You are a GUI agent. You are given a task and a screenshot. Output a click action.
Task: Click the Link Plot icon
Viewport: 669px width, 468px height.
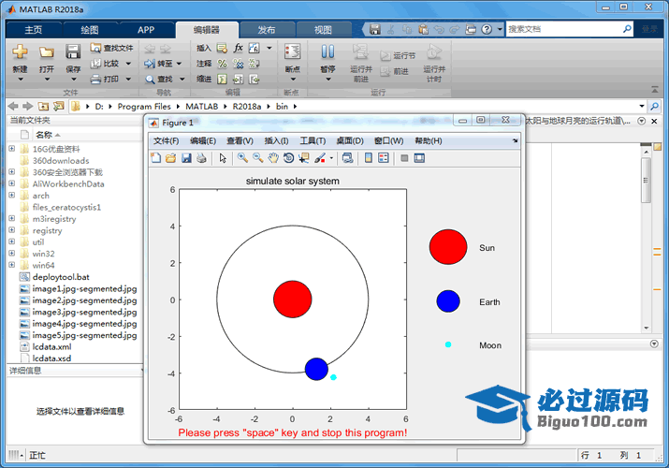(348, 158)
